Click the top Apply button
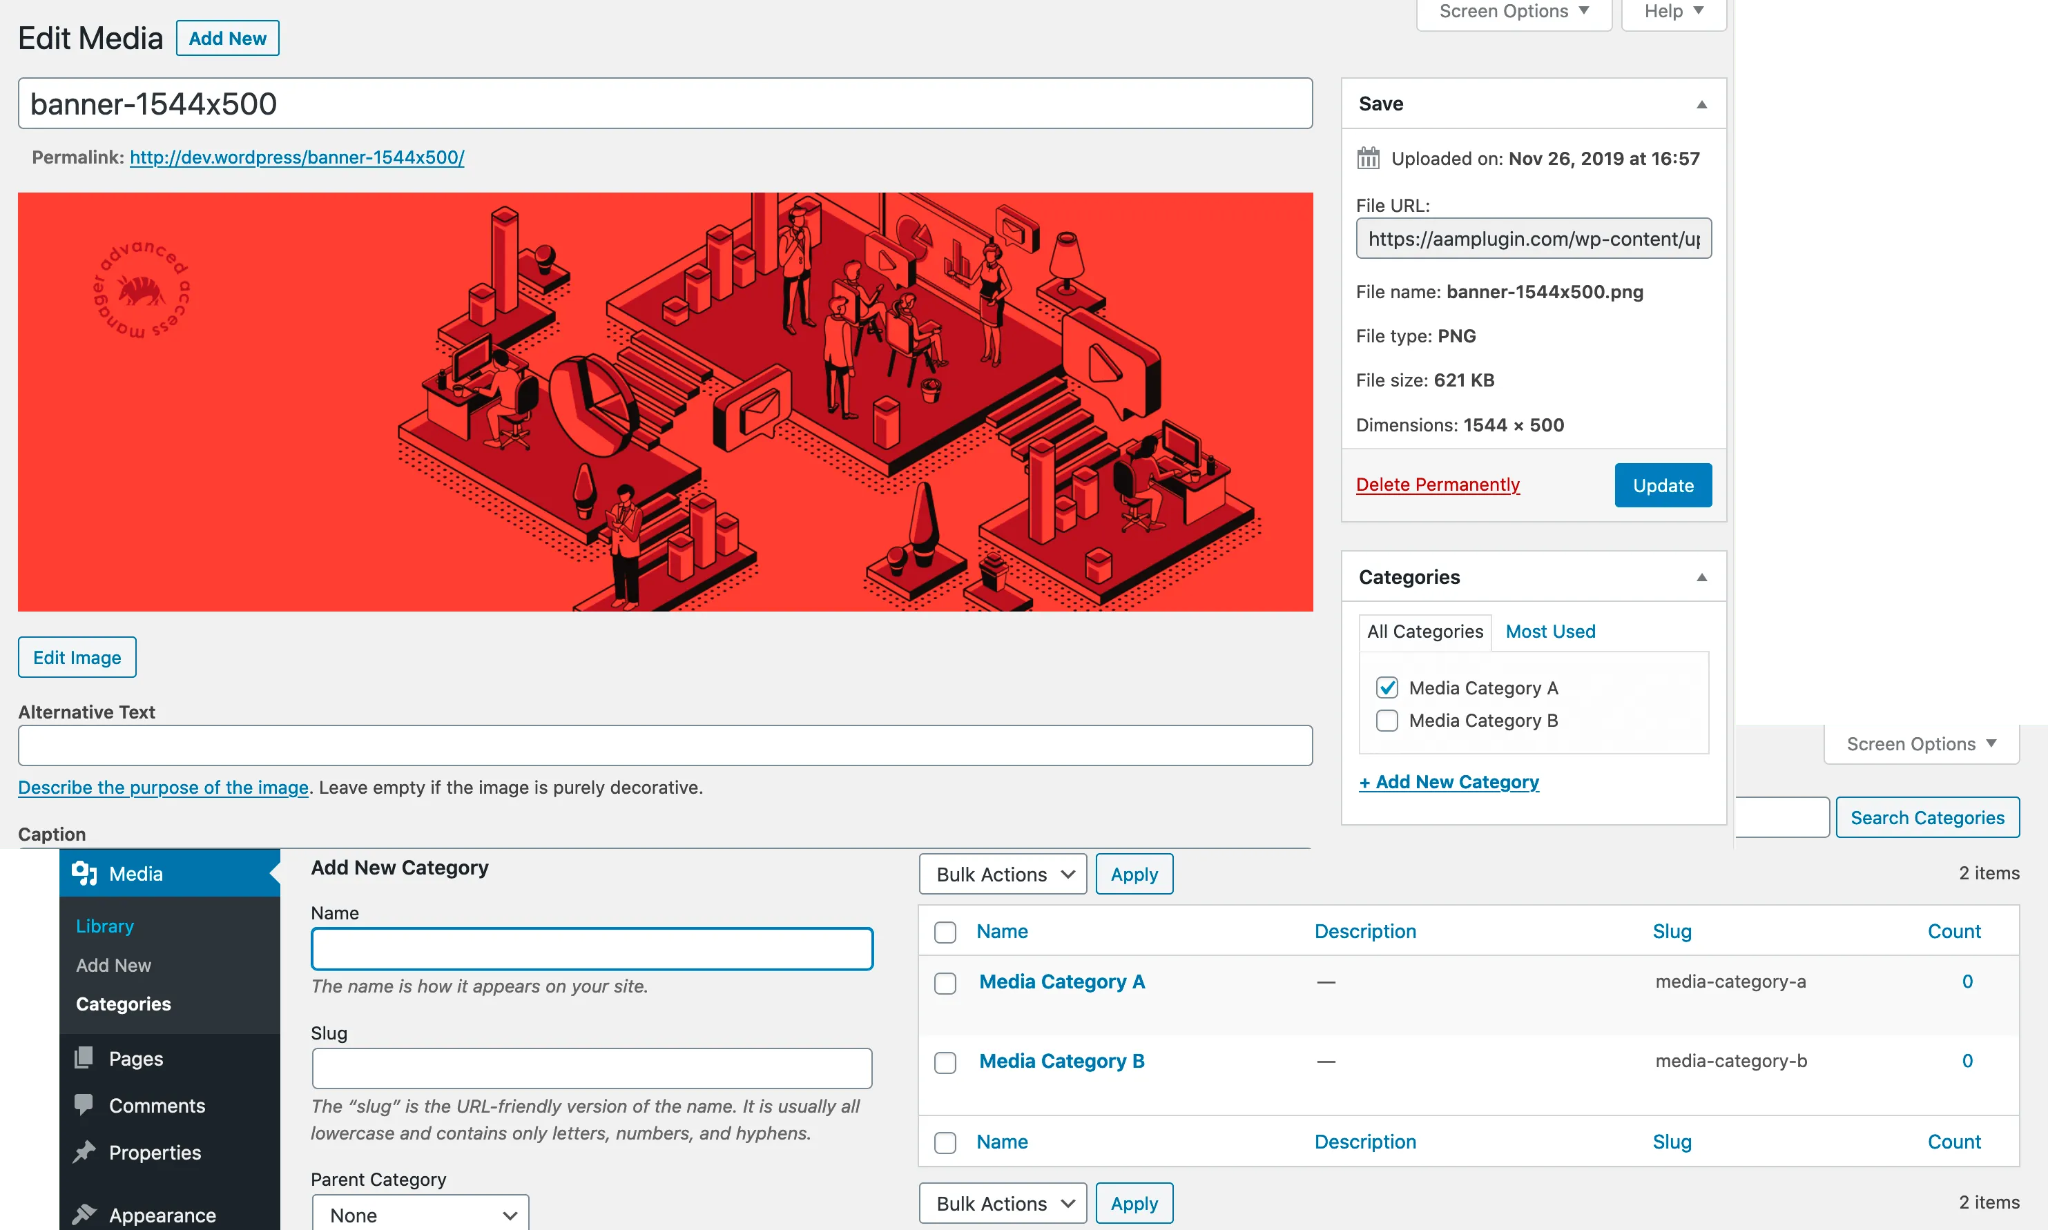The height and width of the screenshot is (1230, 2048). [x=1134, y=875]
